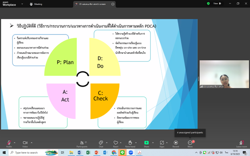This screenshot has height=156, width=250.
Task: Click the green Share screen button
Action: pyautogui.click(x=146, y=144)
